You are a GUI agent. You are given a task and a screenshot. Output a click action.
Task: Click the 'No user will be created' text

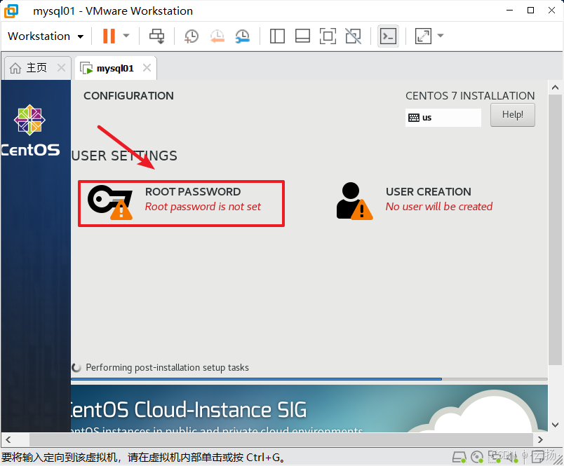click(x=439, y=207)
